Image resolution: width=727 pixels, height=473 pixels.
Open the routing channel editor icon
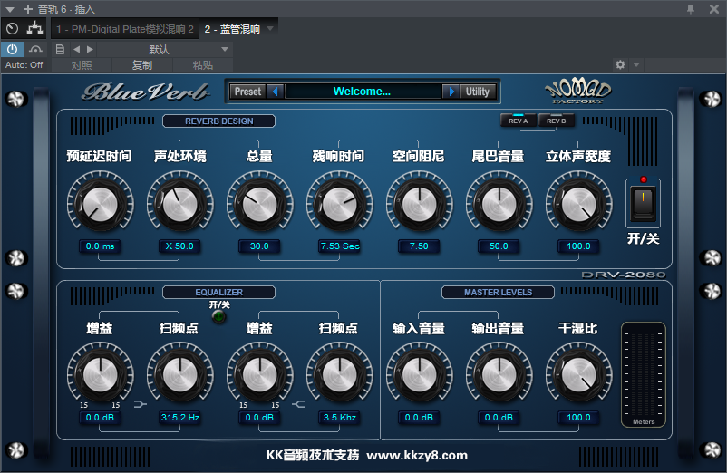(34, 29)
